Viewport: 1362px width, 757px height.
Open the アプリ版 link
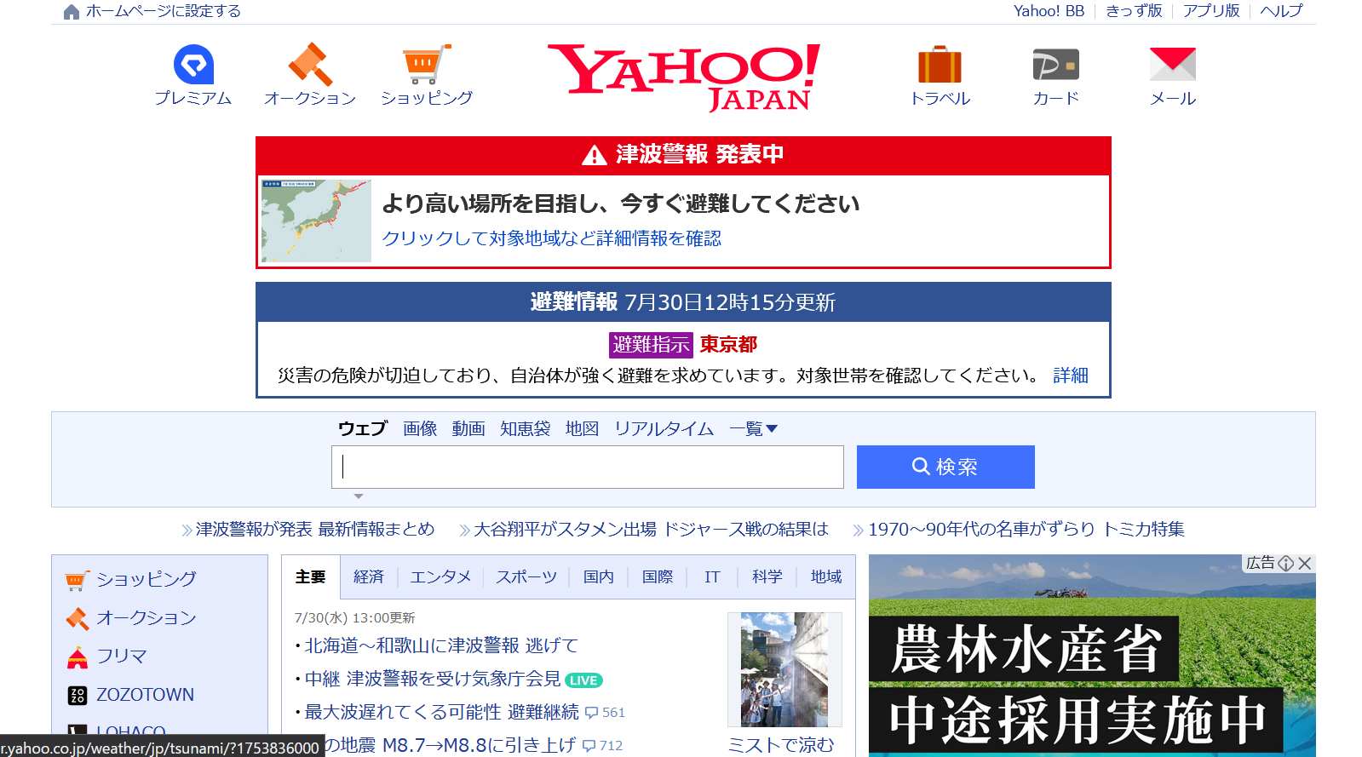tap(1211, 11)
